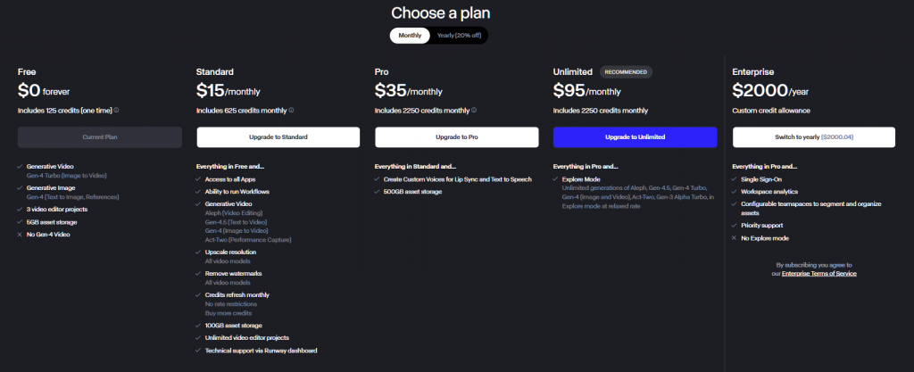Image resolution: width=914 pixels, height=372 pixels.
Task: Select Monthly billing option
Action: [410, 36]
